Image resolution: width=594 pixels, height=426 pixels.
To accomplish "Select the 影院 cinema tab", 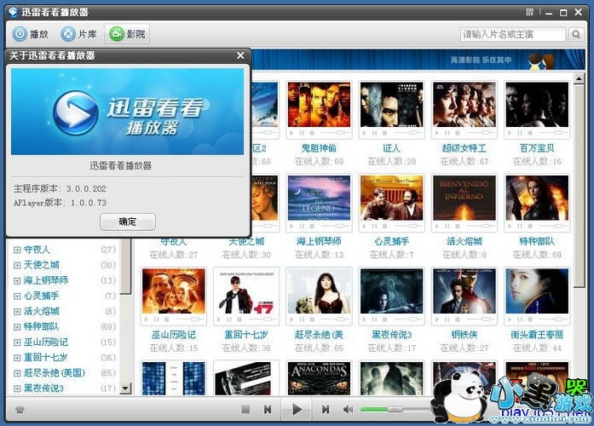I will point(127,34).
